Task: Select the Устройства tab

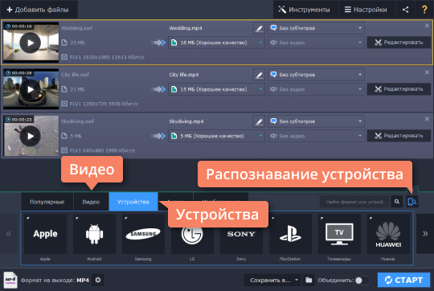Action: click(133, 202)
